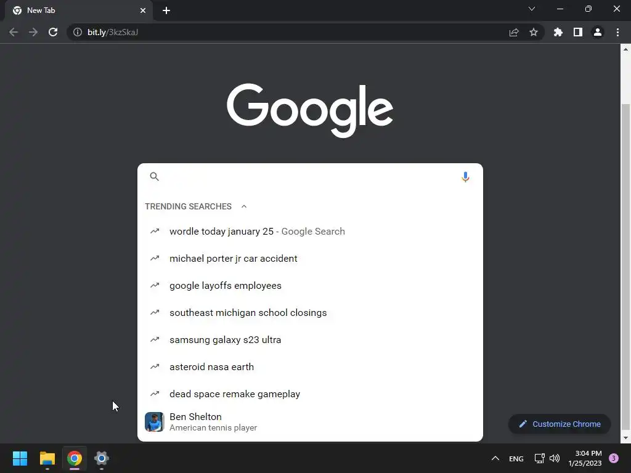631x473 pixels.
Task: Click trending arrow icon beside google layoffs employees
Action: coord(155,285)
